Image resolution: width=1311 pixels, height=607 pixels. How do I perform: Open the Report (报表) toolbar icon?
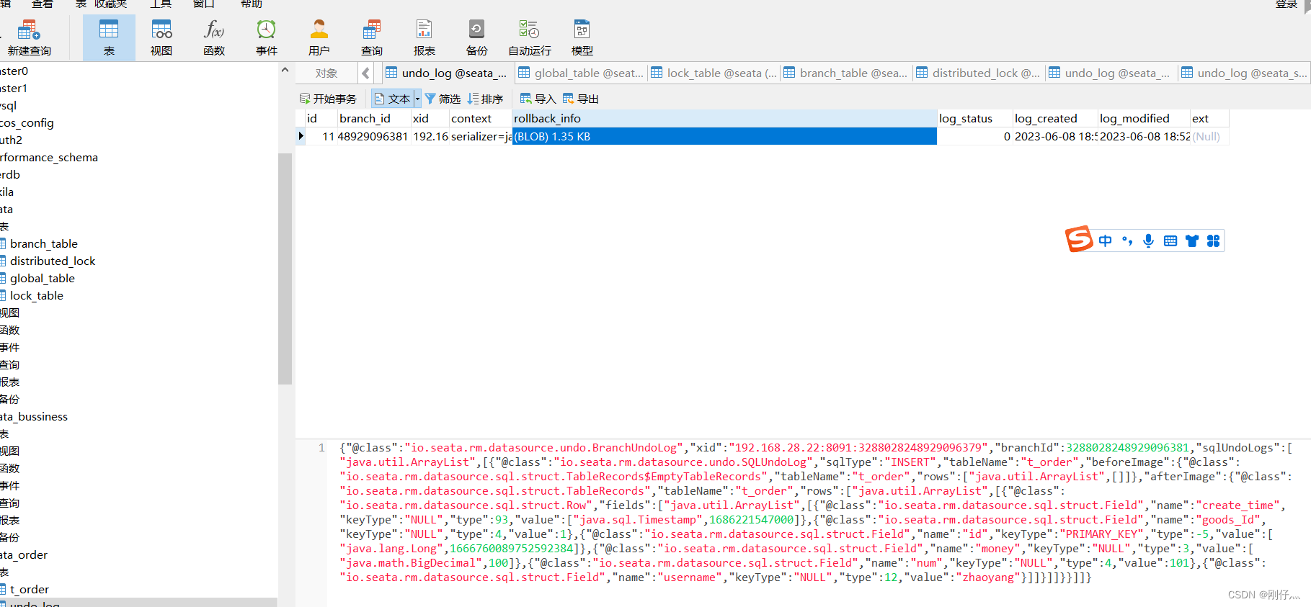pyautogui.click(x=425, y=38)
